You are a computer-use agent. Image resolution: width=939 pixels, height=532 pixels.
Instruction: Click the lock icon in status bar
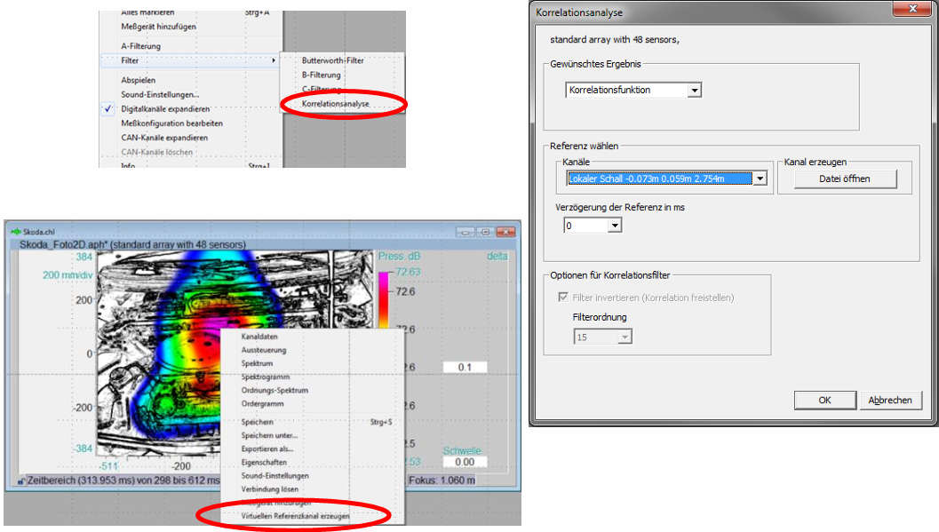coord(21,481)
